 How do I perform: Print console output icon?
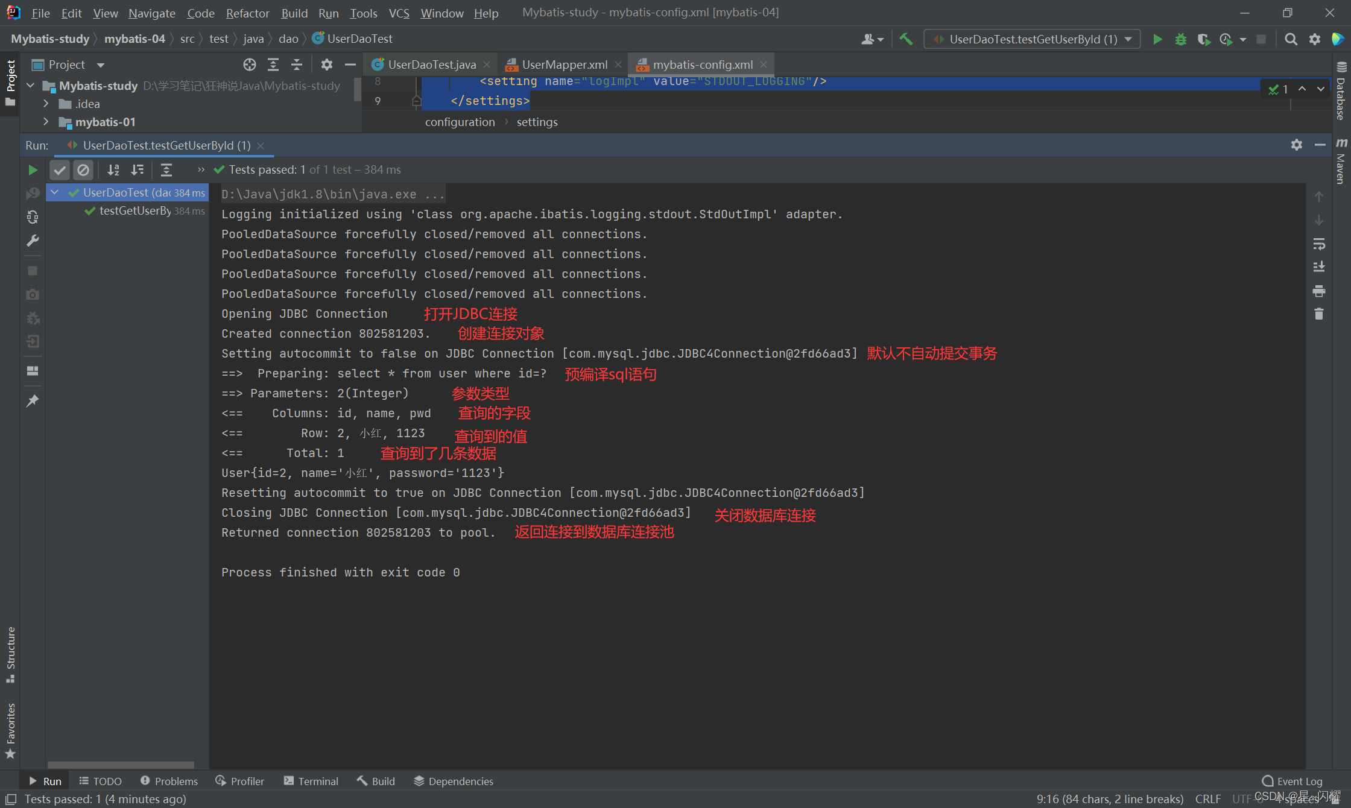pyautogui.click(x=1319, y=291)
